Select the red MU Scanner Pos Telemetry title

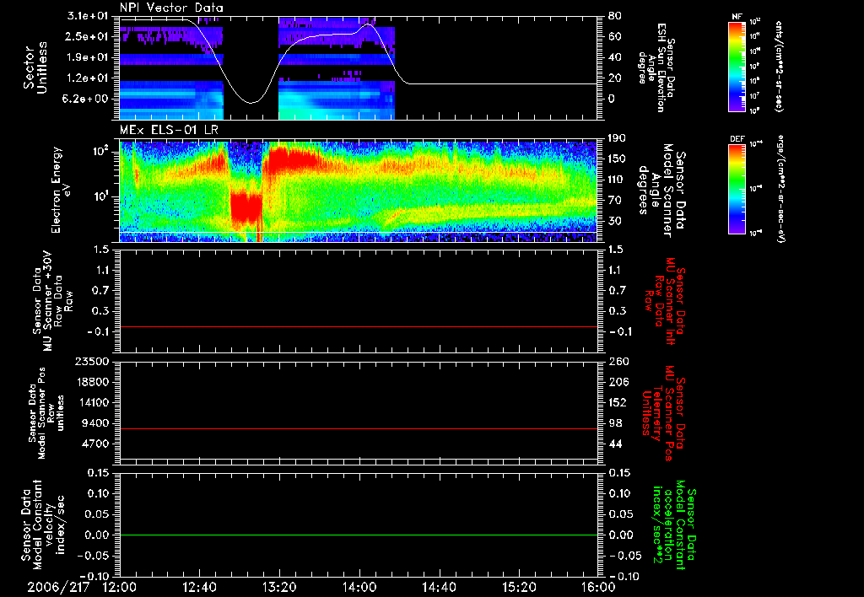click(663, 413)
